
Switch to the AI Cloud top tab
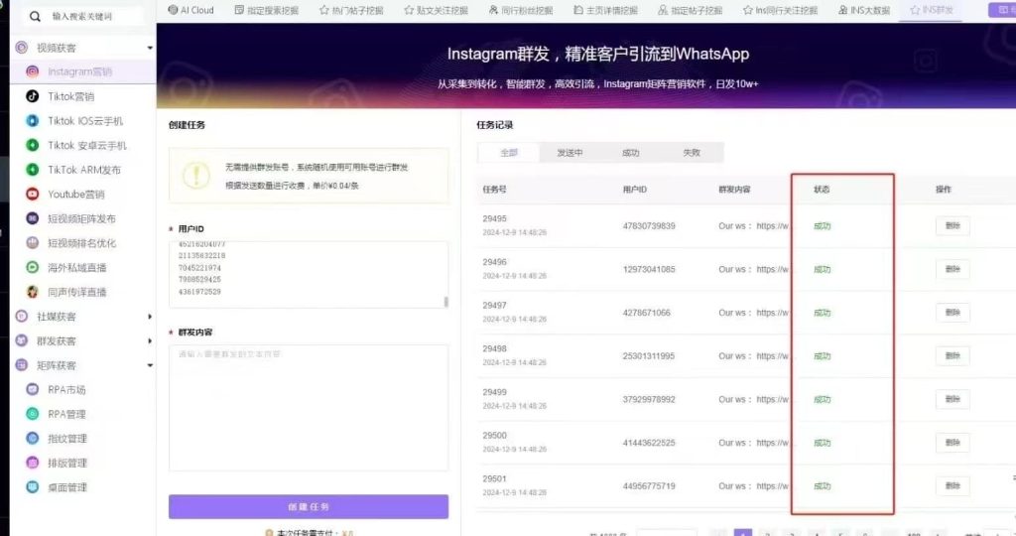[190, 10]
